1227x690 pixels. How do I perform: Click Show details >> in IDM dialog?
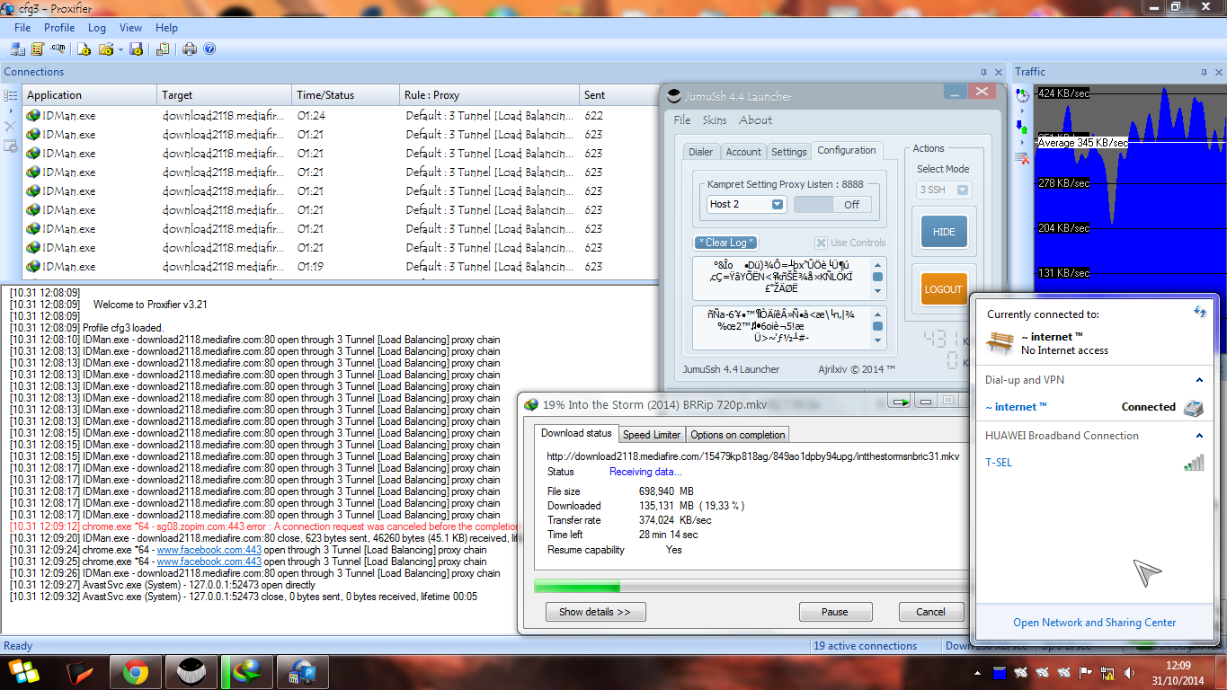[x=595, y=612]
